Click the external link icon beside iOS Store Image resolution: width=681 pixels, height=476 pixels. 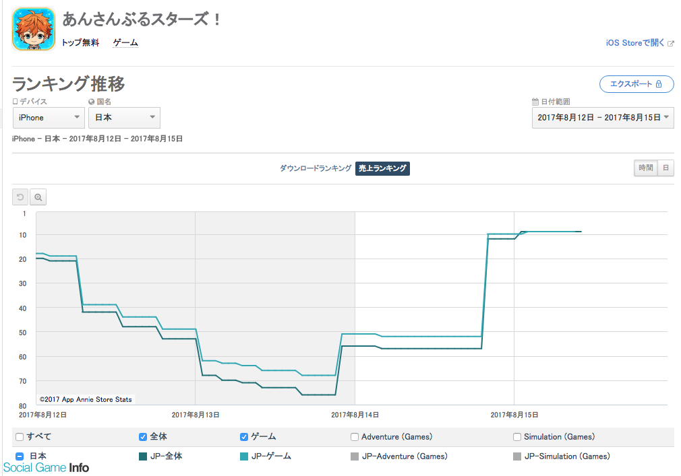click(671, 43)
